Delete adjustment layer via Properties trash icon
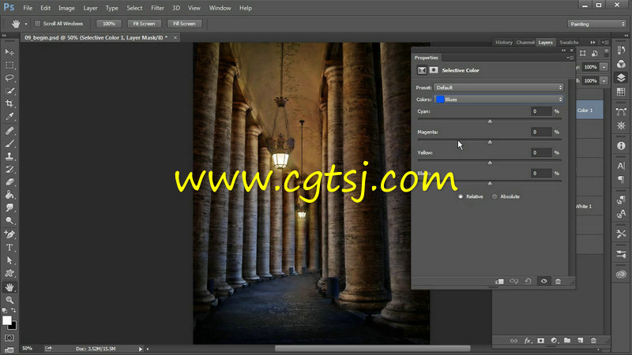The image size is (632, 355). pyautogui.click(x=558, y=281)
